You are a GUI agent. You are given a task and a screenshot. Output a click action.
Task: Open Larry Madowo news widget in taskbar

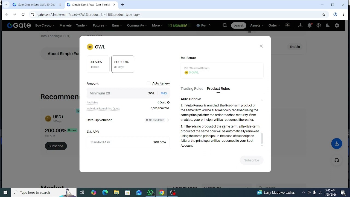(277, 193)
